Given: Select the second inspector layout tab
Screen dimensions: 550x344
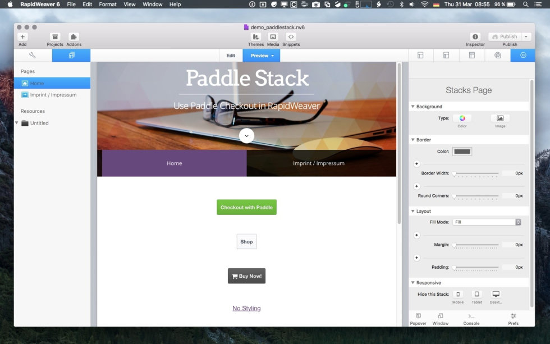Looking at the screenshot, I should pos(446,56).
